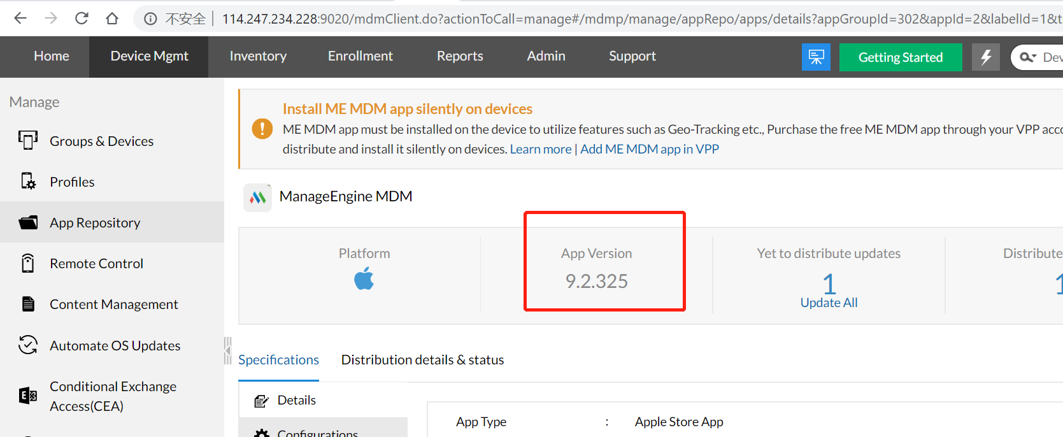The image size is (1063, 437).
Task: Click the Remote Control phone icon
Action: click(x=28, y=263)
